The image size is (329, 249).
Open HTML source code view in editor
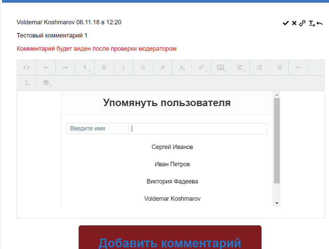click(26, 68)
